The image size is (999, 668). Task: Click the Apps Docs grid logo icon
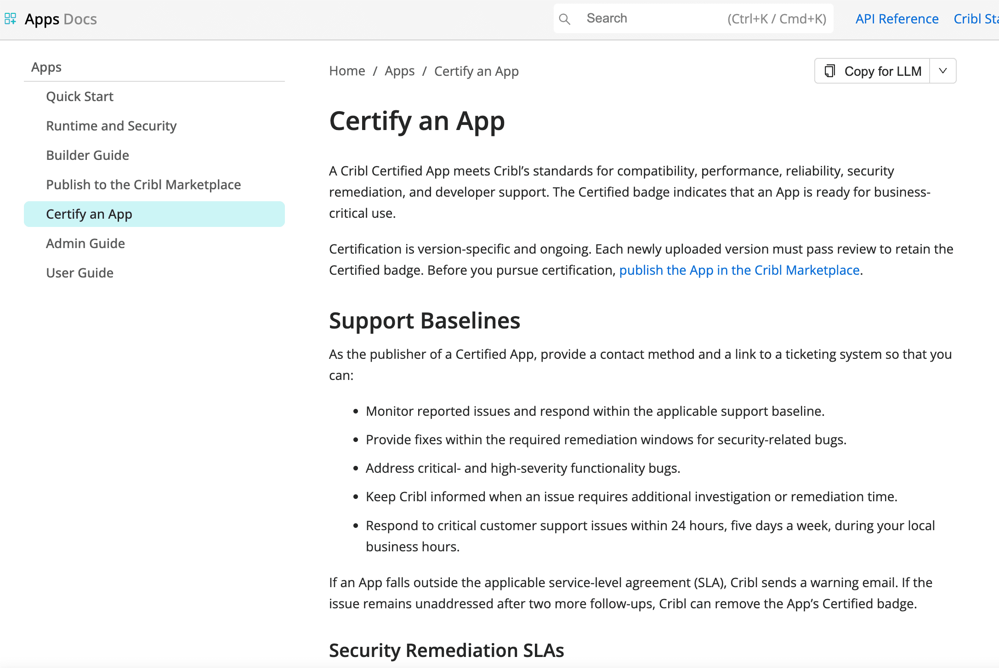[10, 19]
